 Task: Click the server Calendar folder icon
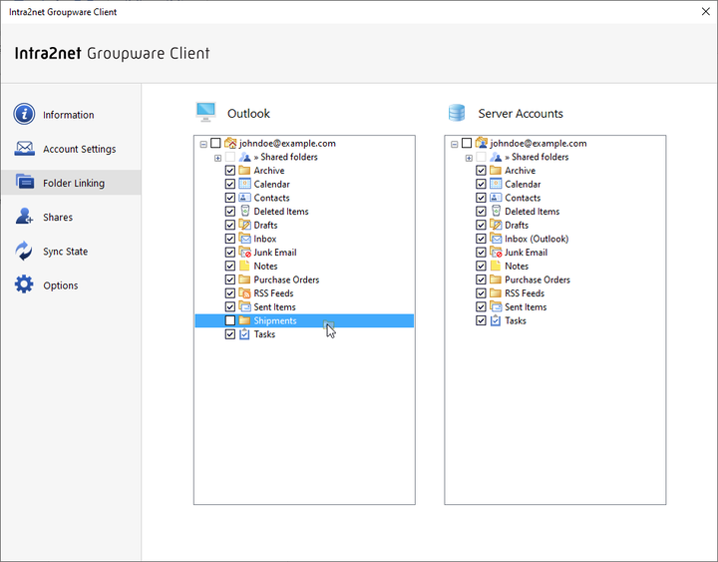click(x=496, y=184)
